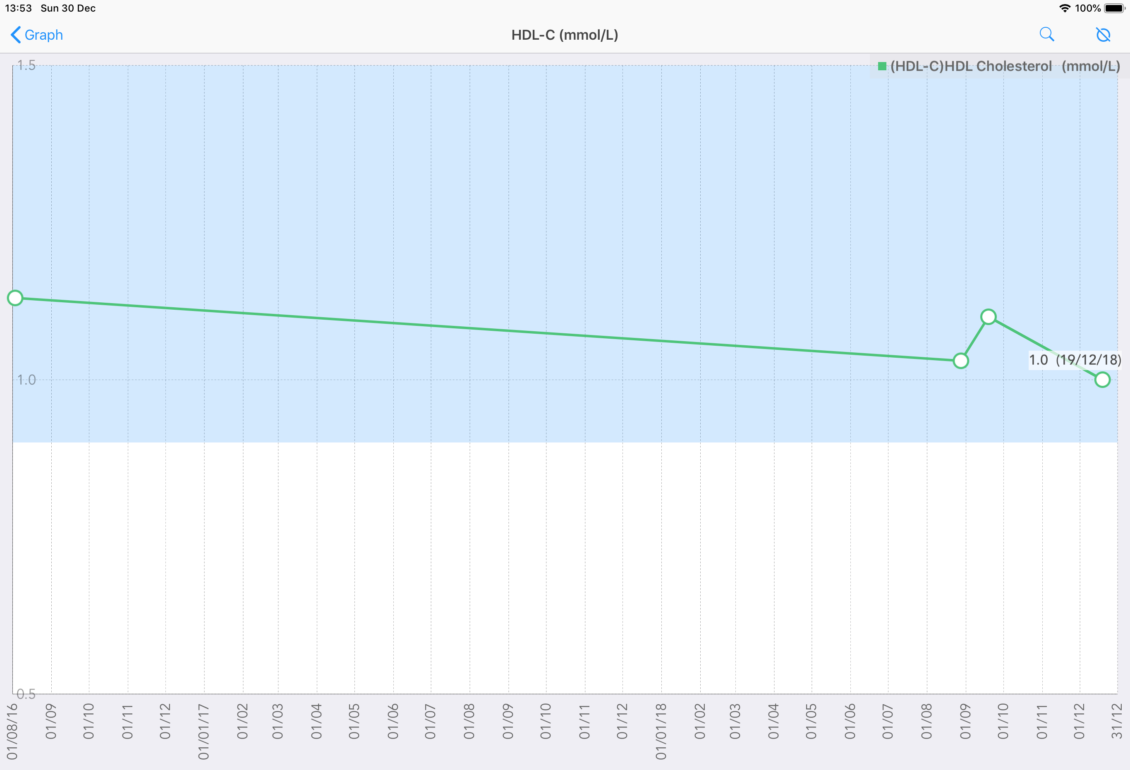Image resolution: width=1130 pixels, height=770 pixels.
Task: Tap the magnifying glass search icon
Action: (x=1046, y=34)
